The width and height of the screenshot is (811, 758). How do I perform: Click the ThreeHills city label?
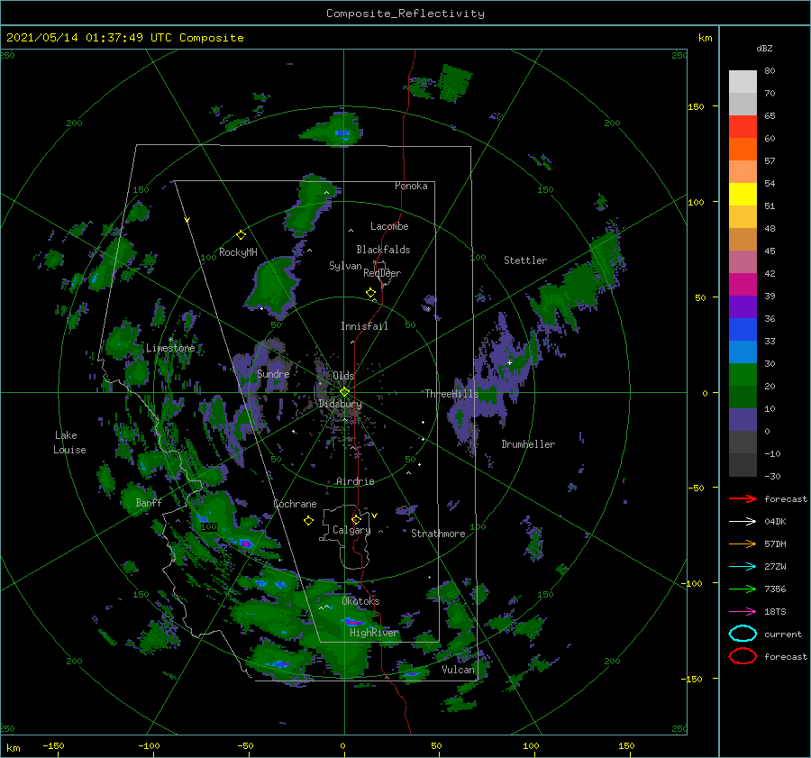[451, 394]
